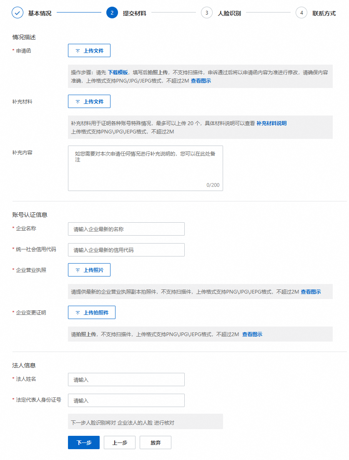Click the step 3 circle for 人脸识别
The height and width of the screenshot is (460, 349).
pyautogui.click(x=207, y=13)
